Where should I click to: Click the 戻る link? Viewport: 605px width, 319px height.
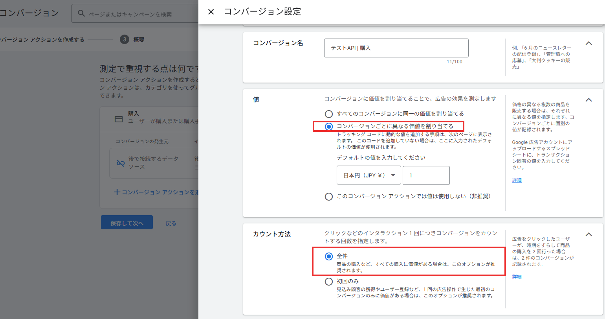coord(171,223)
